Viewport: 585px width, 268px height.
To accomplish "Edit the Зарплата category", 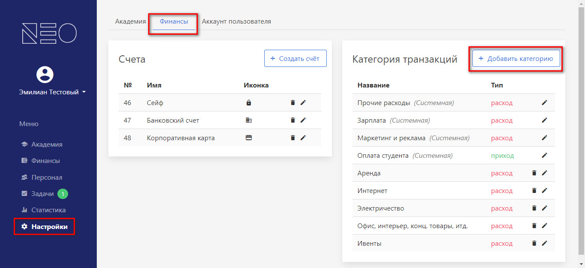I will [x=545, y=120].
